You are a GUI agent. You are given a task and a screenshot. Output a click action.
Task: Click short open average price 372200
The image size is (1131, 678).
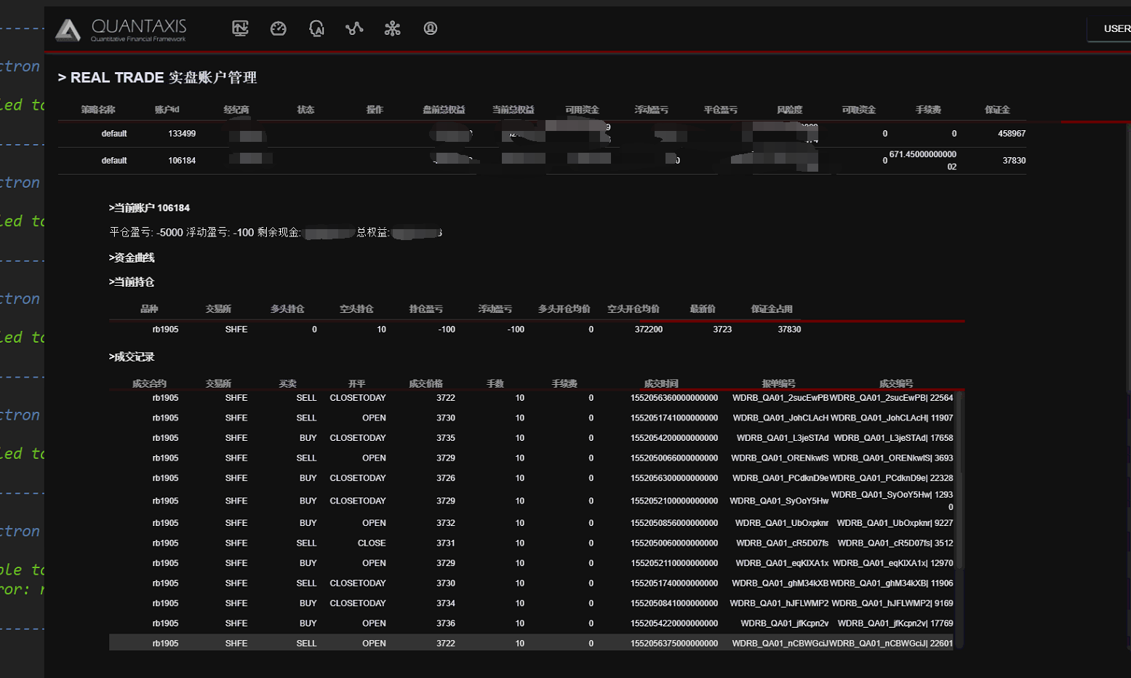click(x=649, y=330)
